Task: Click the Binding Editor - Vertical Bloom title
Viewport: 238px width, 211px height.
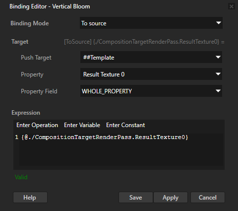Action: [50, 6]
